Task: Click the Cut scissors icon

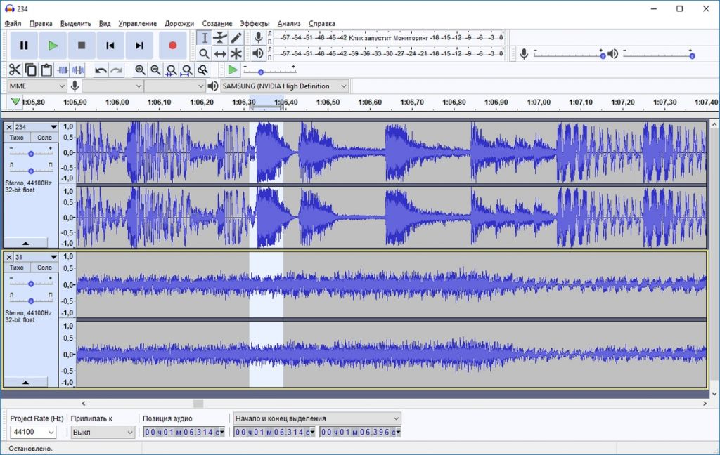Action: click(x=15, y=70)
